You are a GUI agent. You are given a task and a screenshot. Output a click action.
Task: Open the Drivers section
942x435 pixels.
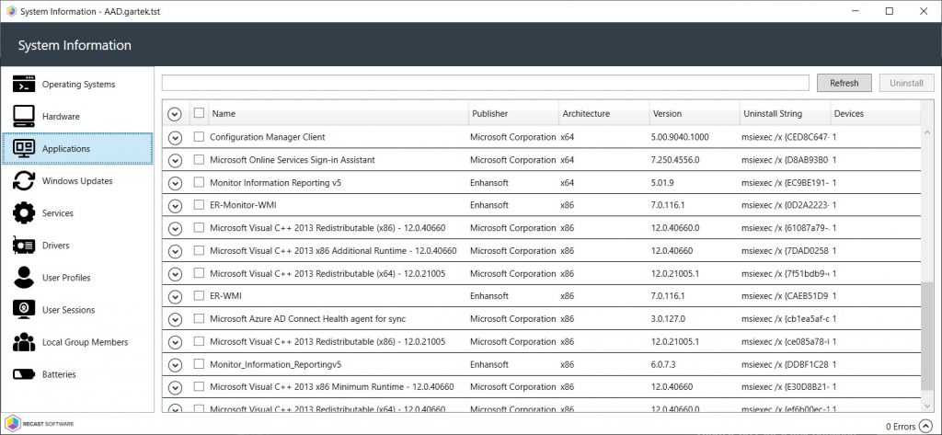77,246
